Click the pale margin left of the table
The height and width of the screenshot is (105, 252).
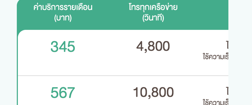(8, 52)
